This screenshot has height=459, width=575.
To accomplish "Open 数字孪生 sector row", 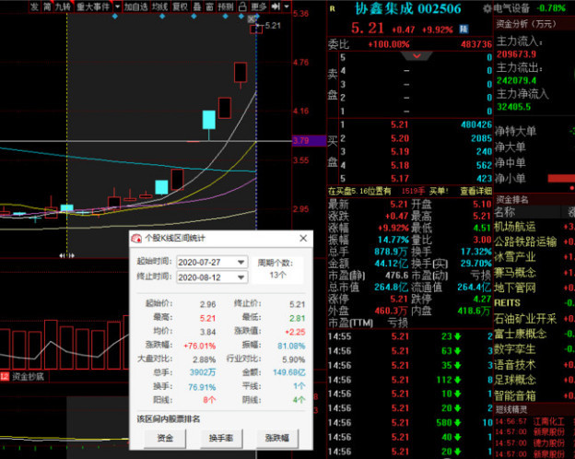I will click(x=515, y=349).
